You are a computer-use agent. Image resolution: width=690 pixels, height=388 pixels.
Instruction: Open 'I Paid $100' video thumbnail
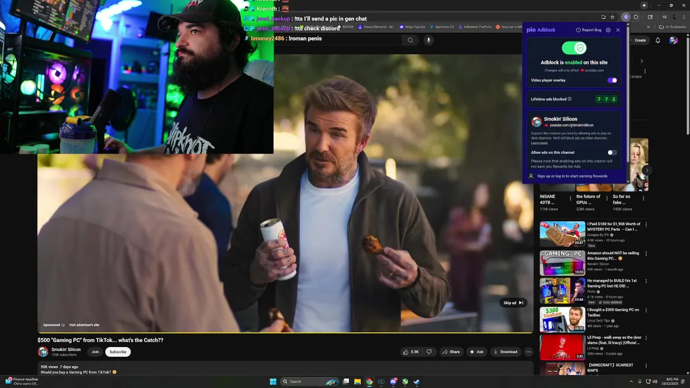[x=562, y=234]
